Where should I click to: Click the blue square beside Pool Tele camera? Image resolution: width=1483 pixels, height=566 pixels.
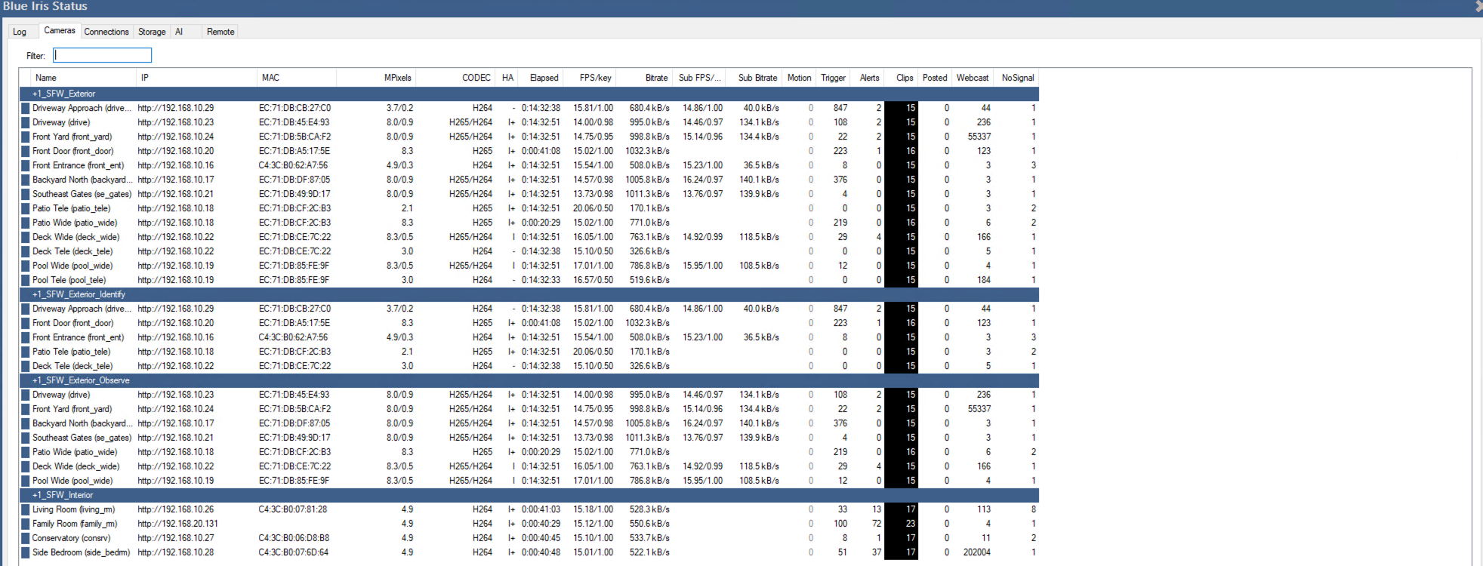[x=25, y=280]
